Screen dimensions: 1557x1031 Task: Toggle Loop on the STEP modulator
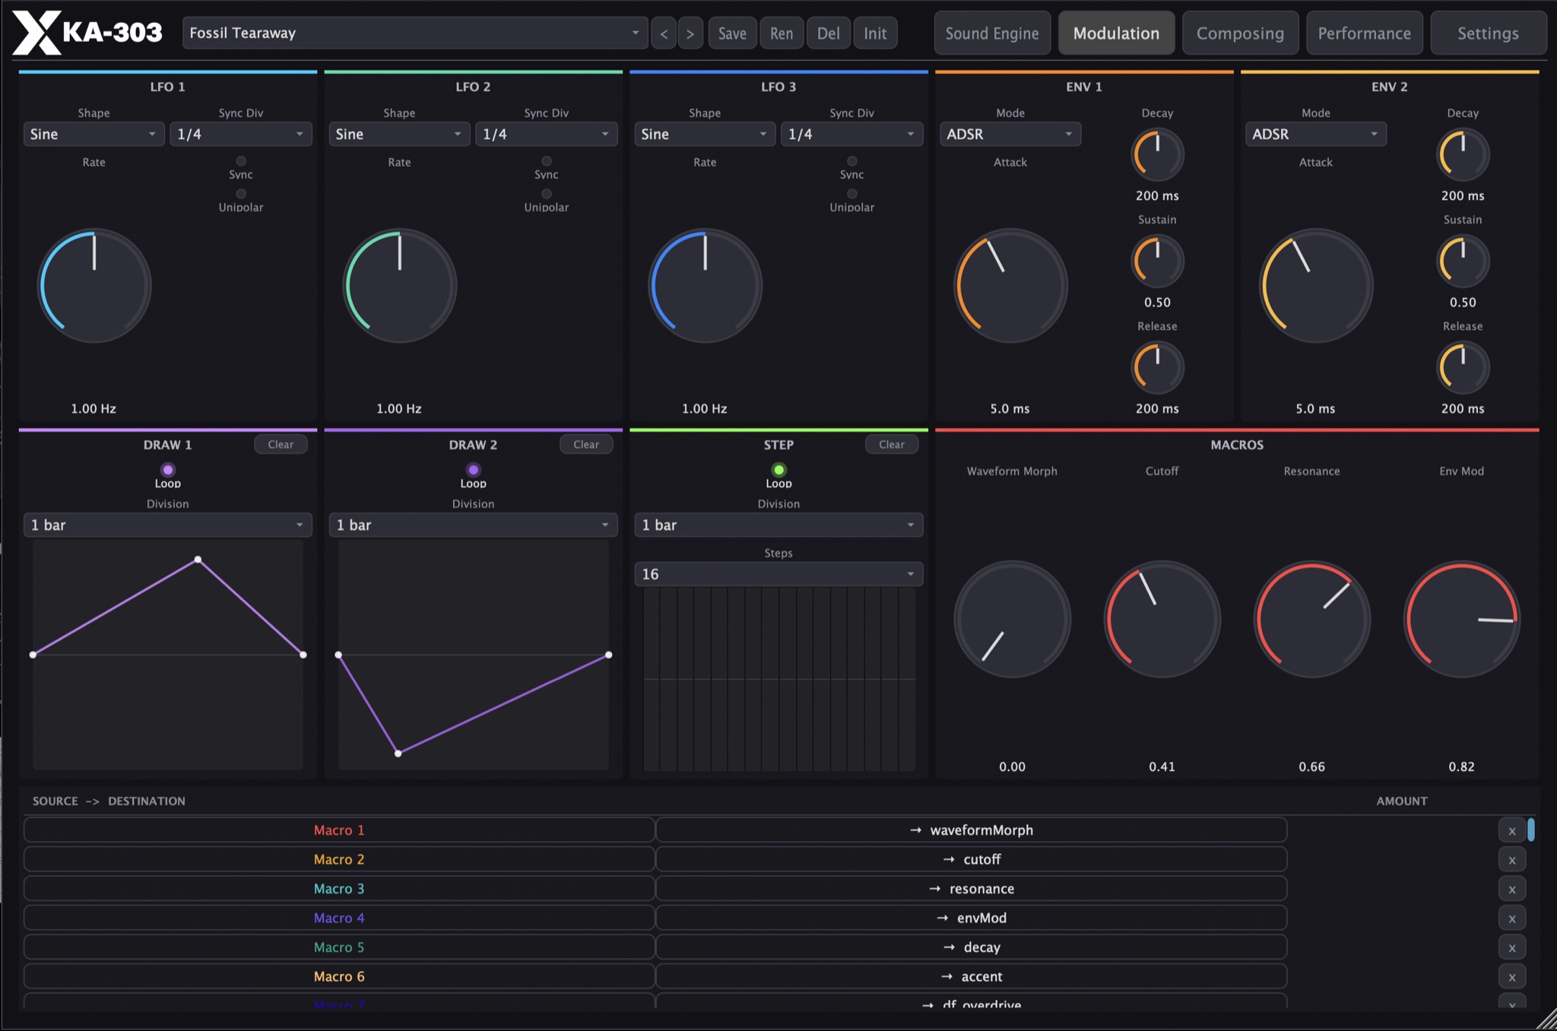pyautogui.click(x=778, y=470)
